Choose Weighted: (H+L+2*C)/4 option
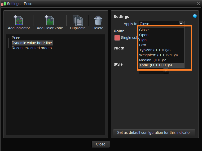 pos(161,55)
